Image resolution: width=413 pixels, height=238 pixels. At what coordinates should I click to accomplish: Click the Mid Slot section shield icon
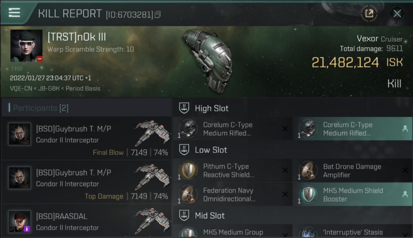pyautogui.click(x=184, y=215)
